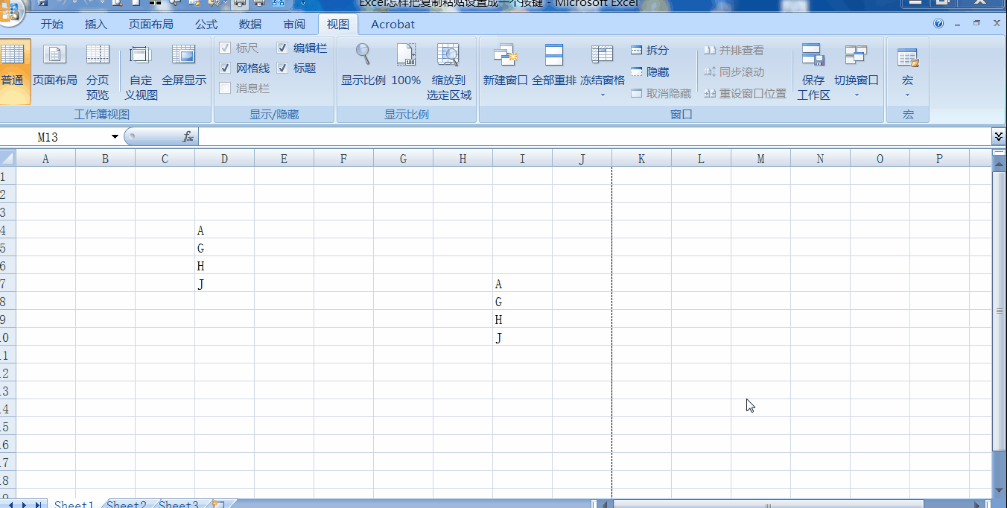Select cell I7 containing A
The image size is (1007, 508).
click(522, 284)
